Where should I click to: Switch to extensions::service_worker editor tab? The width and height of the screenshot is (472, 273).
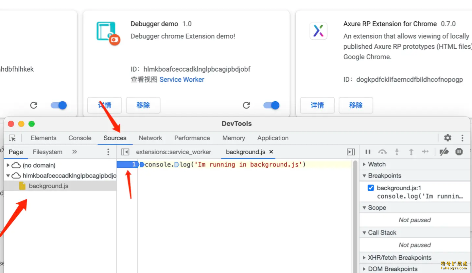[173, 152]
